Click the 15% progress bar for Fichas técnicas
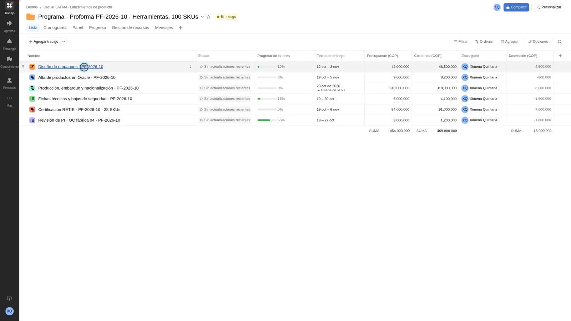This screenshot has height=321, width=571. coord(267,99)
